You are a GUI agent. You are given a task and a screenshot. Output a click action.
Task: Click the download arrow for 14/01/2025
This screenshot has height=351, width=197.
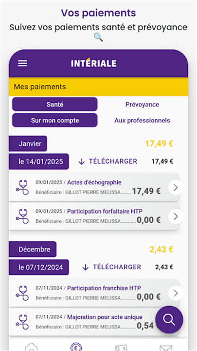[x=82, y=162]
